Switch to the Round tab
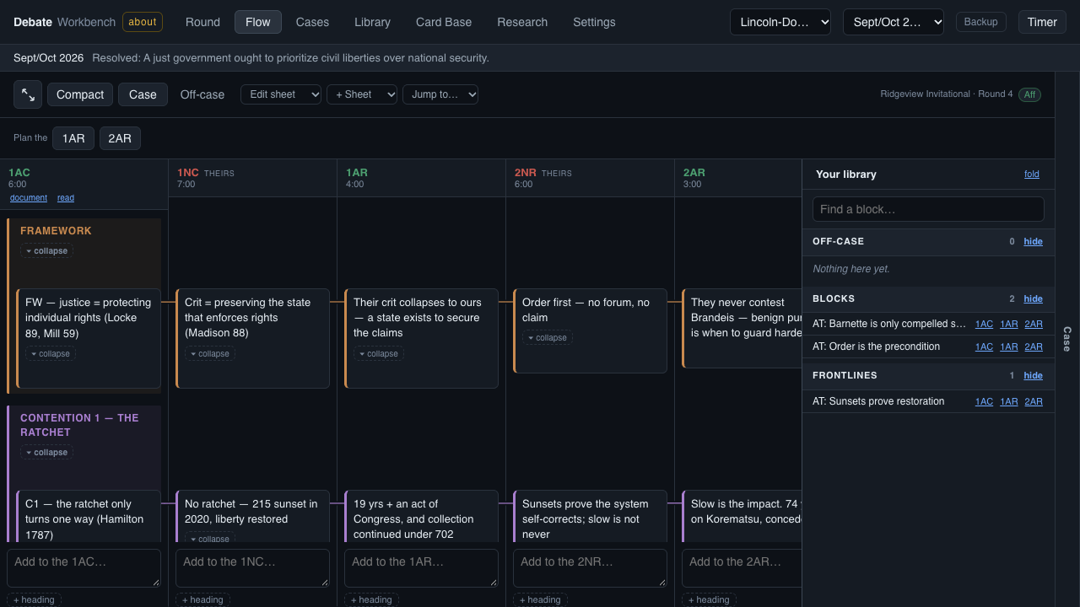 click(202, 22)
